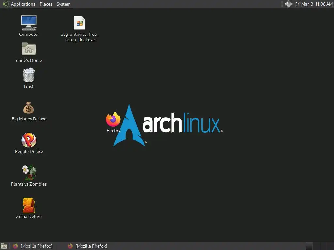Open the Computer desktop icon
The image size is (334, 250).
click(x=29, y=23)
